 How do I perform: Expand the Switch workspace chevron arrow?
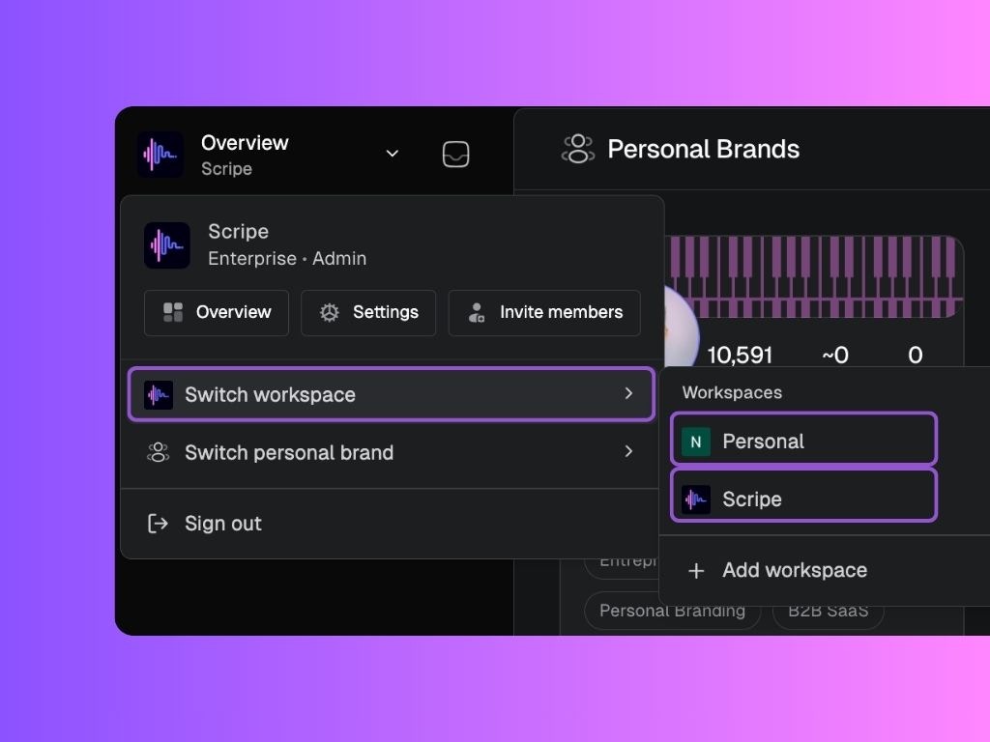click(628, 394)
